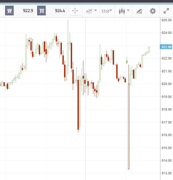
Task: Activate the crosshair cursor tool
Action: click(75, 11)
